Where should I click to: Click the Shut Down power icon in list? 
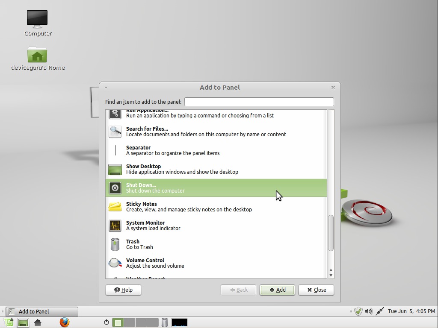115,188
